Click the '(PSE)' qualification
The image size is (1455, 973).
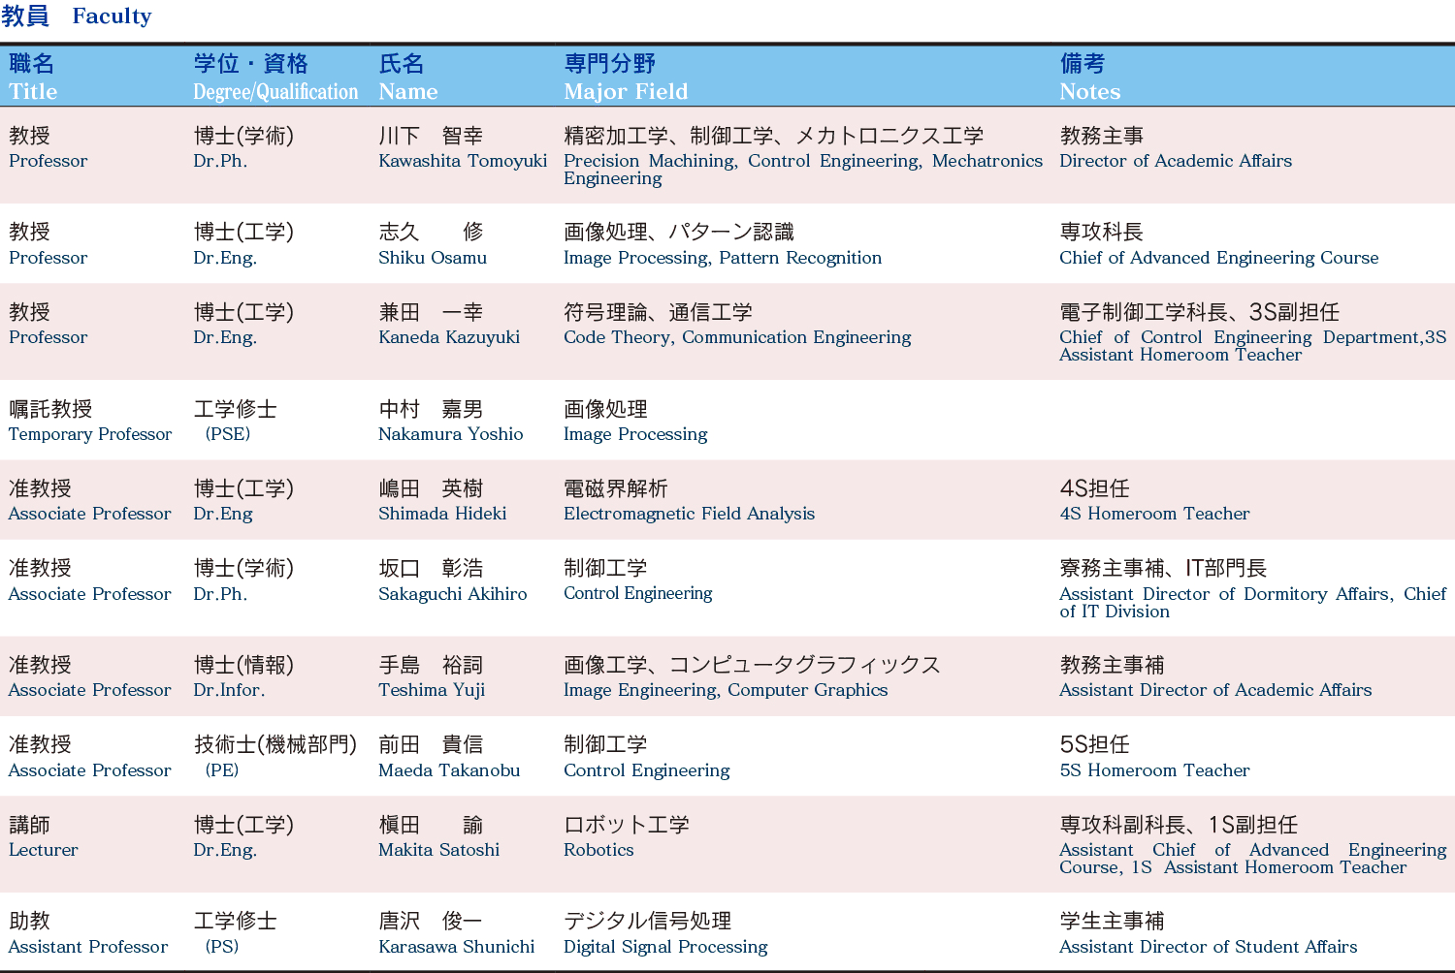click(228, 434)
